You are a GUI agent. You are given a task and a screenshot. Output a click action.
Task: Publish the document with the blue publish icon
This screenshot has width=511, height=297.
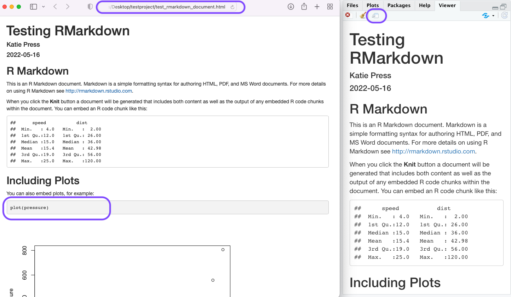tap(486, 16)
